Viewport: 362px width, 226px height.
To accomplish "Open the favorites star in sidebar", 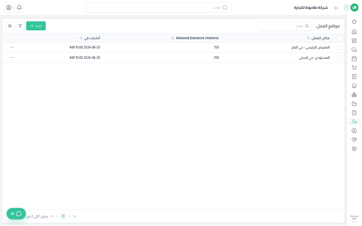I will (x=354, y=22).
